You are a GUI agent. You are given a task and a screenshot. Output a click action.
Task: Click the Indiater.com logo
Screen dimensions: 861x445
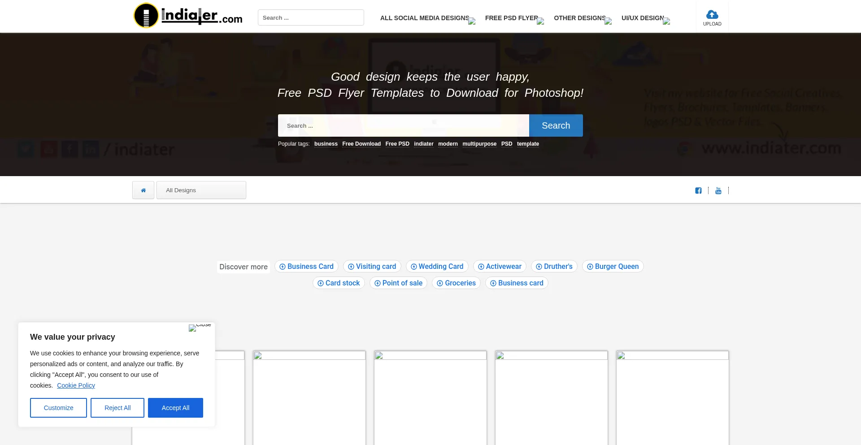click(x=188, y=16)
